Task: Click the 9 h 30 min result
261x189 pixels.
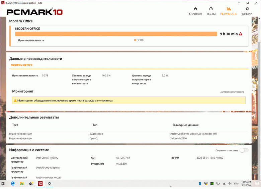Action: (x=229, y=34)
